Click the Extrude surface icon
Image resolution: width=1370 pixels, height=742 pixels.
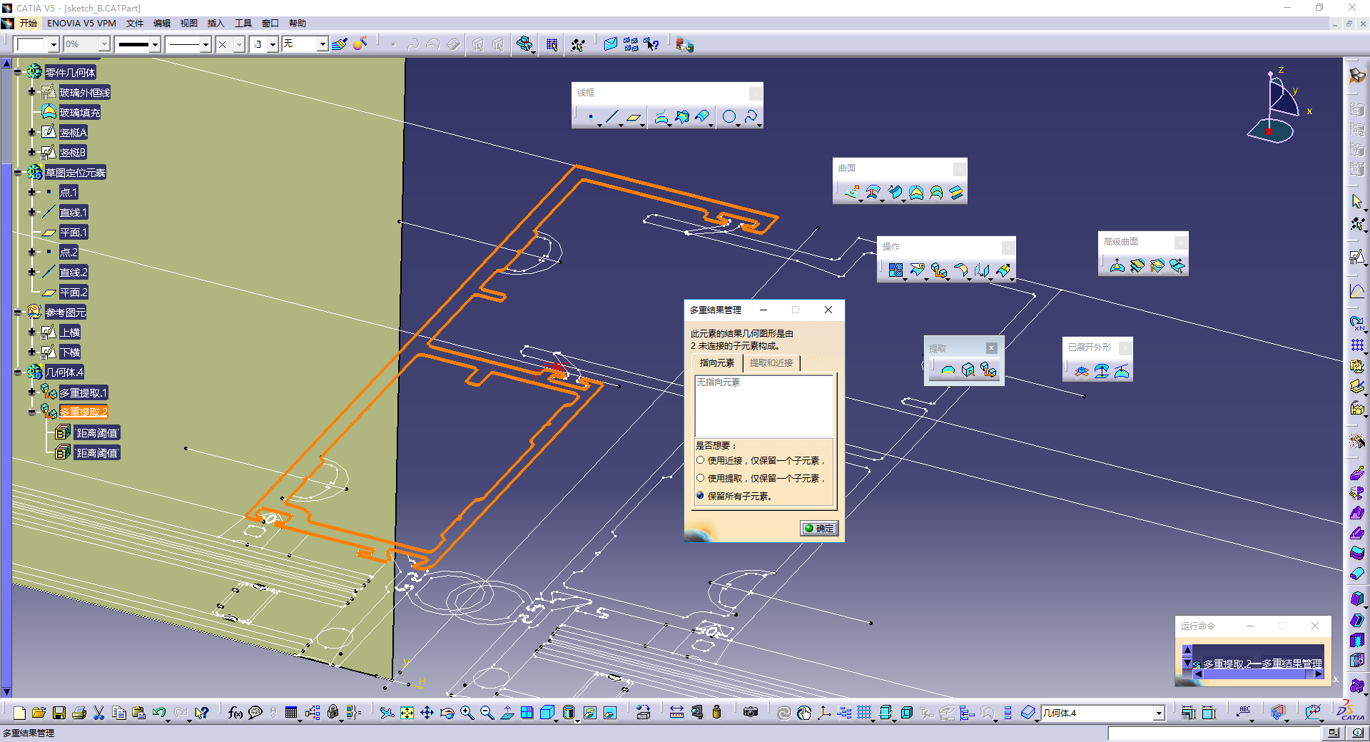pos(852,192)
